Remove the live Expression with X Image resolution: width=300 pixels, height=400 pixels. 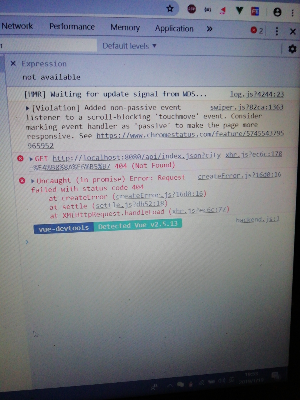13,63
